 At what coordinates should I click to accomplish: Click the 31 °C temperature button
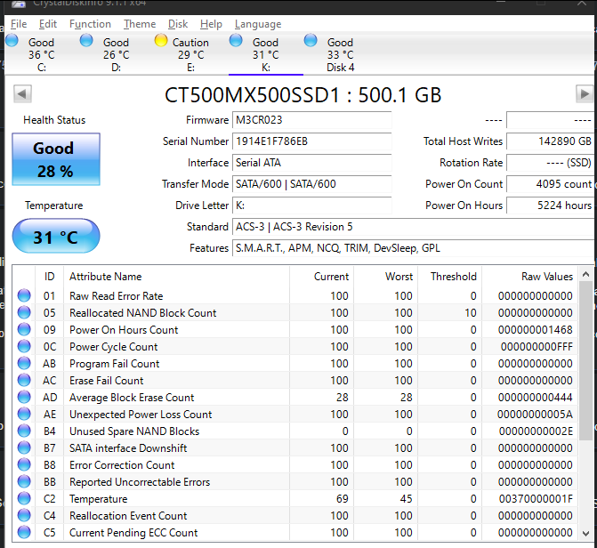pos(55,238)
